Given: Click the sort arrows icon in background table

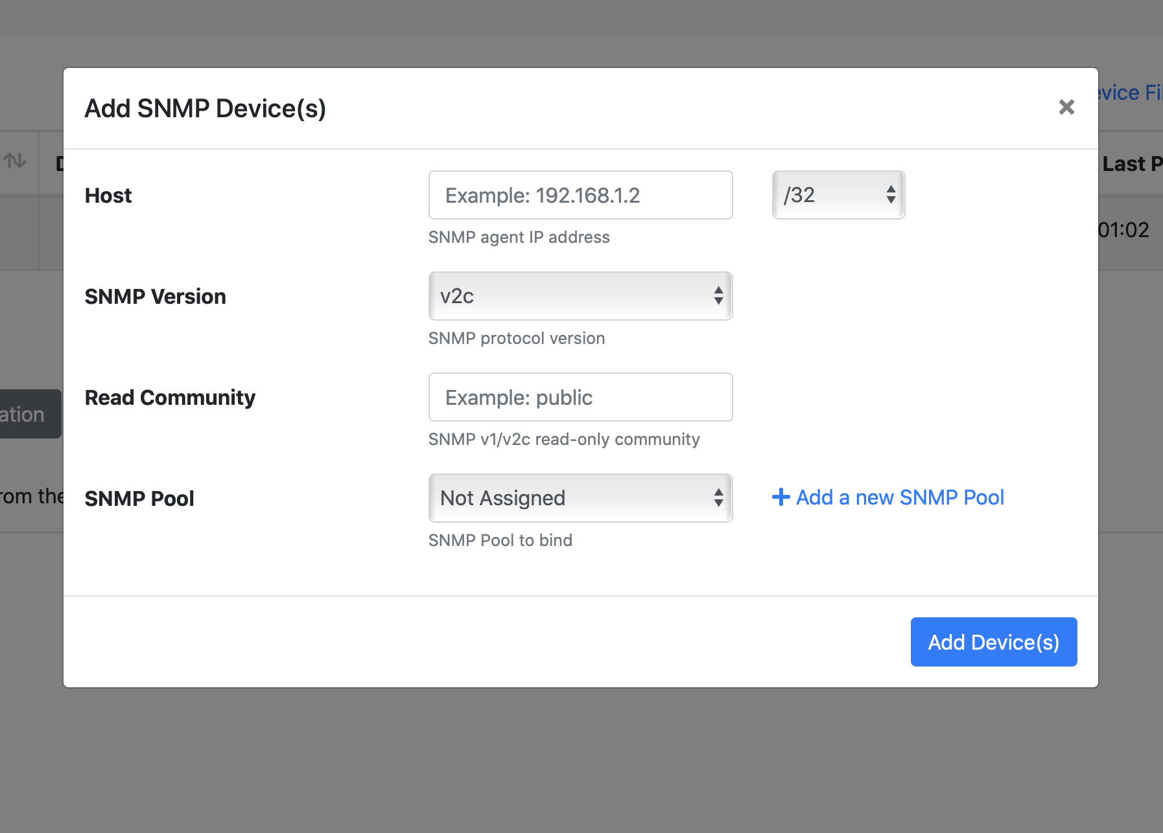Looking at the screenshot, I should tap(15, 160).
